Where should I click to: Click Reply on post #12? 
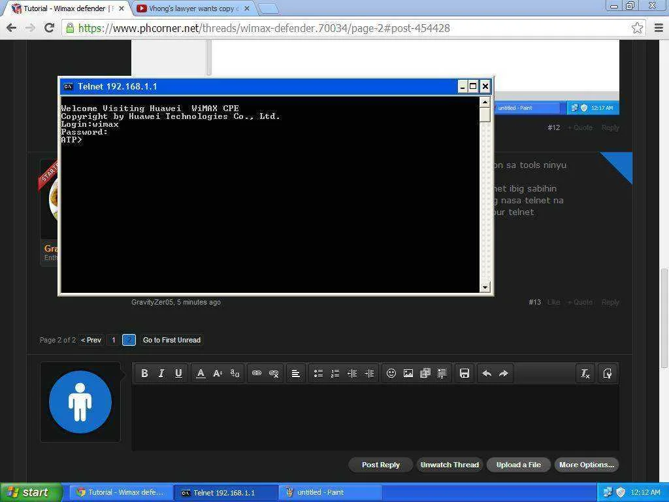(610, 127)
